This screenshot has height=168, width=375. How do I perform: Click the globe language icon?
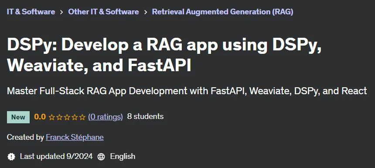coord(101,157)
